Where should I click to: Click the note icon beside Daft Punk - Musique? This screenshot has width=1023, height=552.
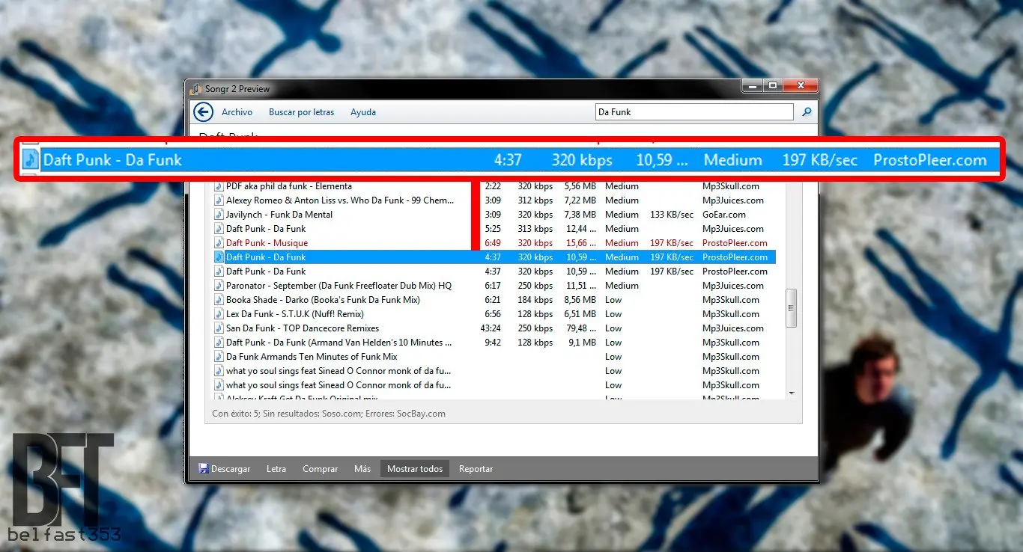(219, 243)
